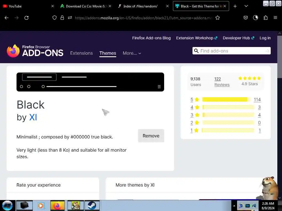The width and height of the screenshot is (282, 211).
Task: Open media player taskbar icon
Action: pos(41,206)
